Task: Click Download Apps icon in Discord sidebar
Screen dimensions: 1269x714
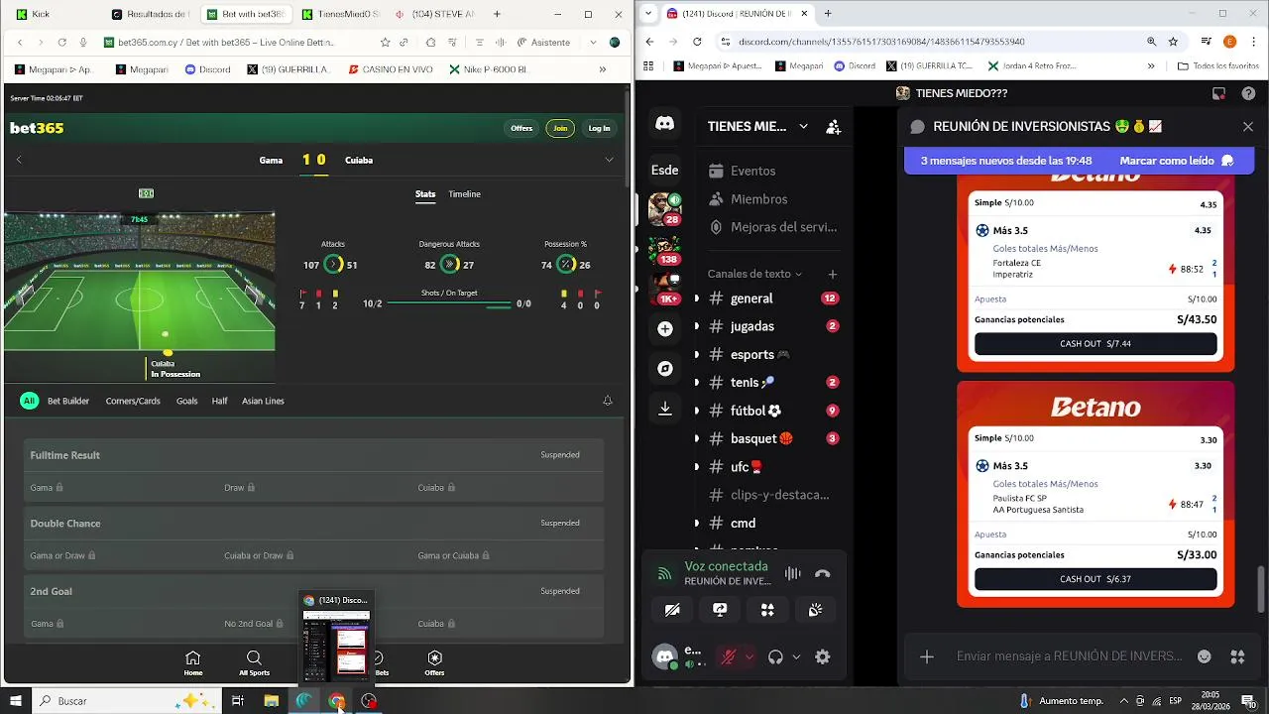Action: [x=665, y=408]
